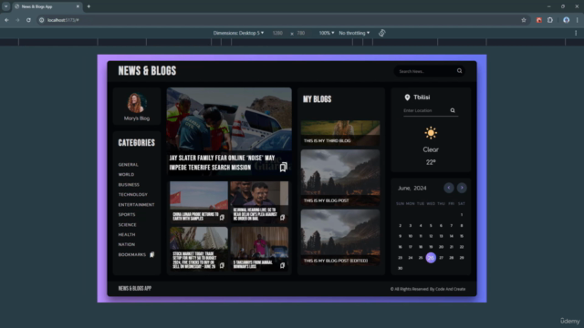This screenshot has height=328, width=584.
Task: Open the This Is My Third Blog thumbnail
Action: [340, 133]
